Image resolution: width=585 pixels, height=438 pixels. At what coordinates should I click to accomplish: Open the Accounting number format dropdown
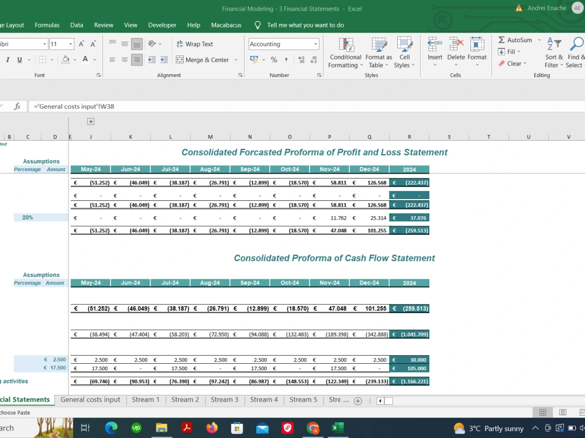point(315,44)
